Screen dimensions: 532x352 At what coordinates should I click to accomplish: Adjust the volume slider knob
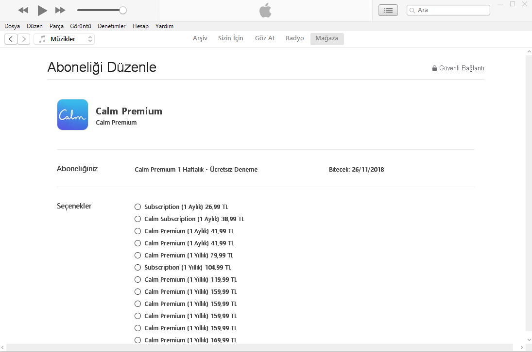[123, 10]
